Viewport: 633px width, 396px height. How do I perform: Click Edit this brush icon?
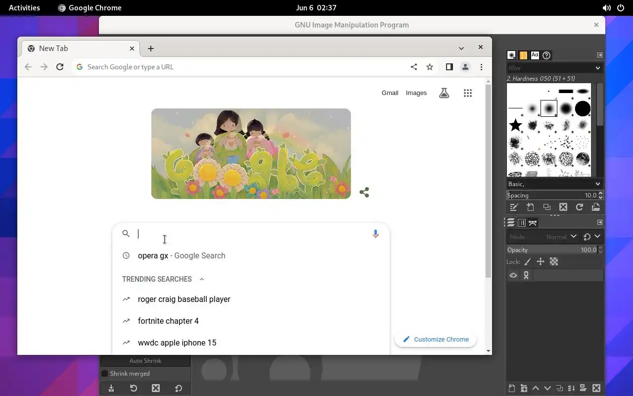(x=514, y=207)
